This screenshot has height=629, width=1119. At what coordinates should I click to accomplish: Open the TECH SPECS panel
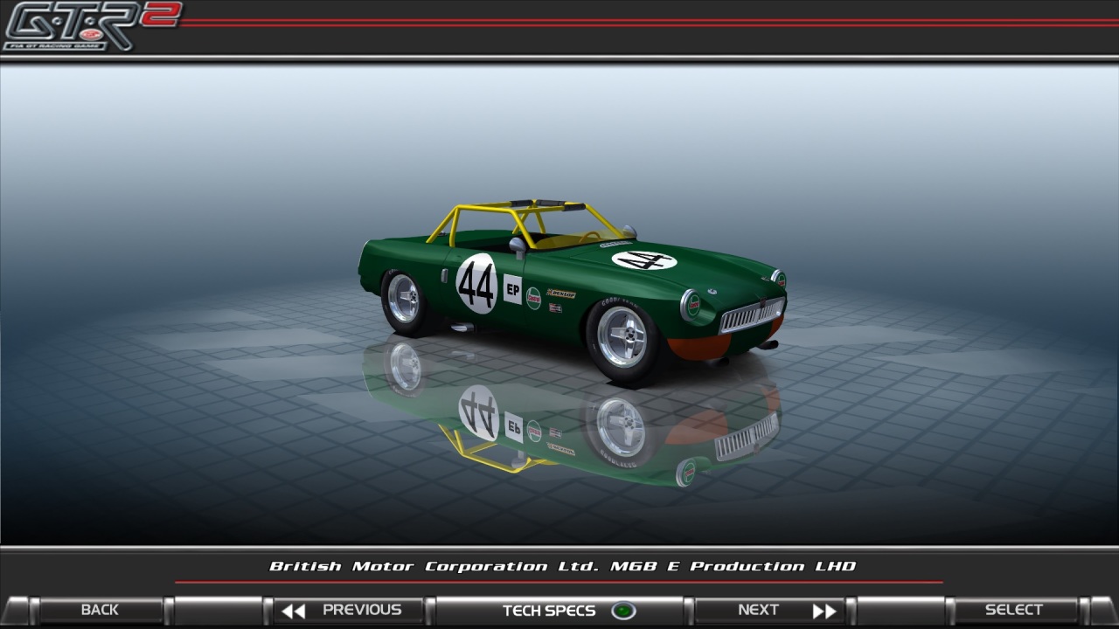(559, 610)
